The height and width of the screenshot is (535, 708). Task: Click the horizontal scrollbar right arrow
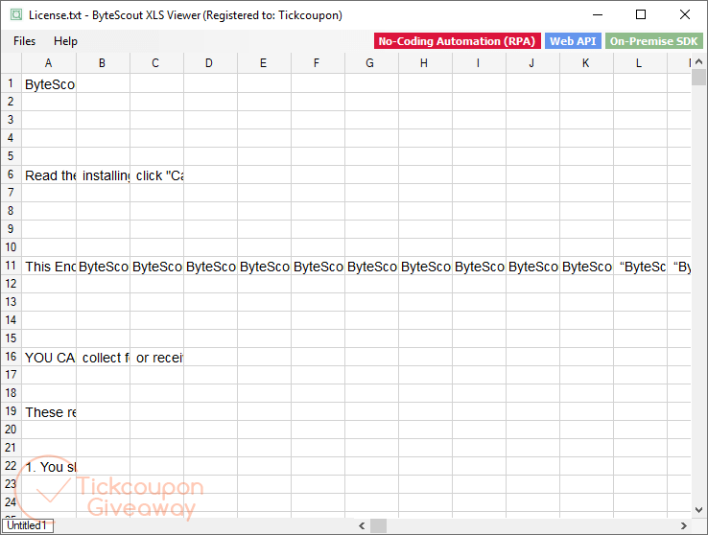684,526
